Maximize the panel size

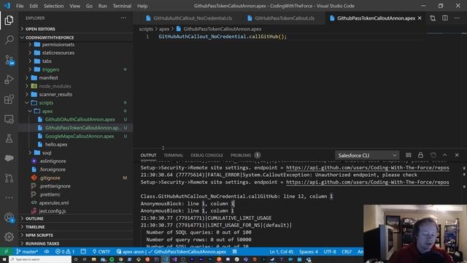[x=444, y=155]
